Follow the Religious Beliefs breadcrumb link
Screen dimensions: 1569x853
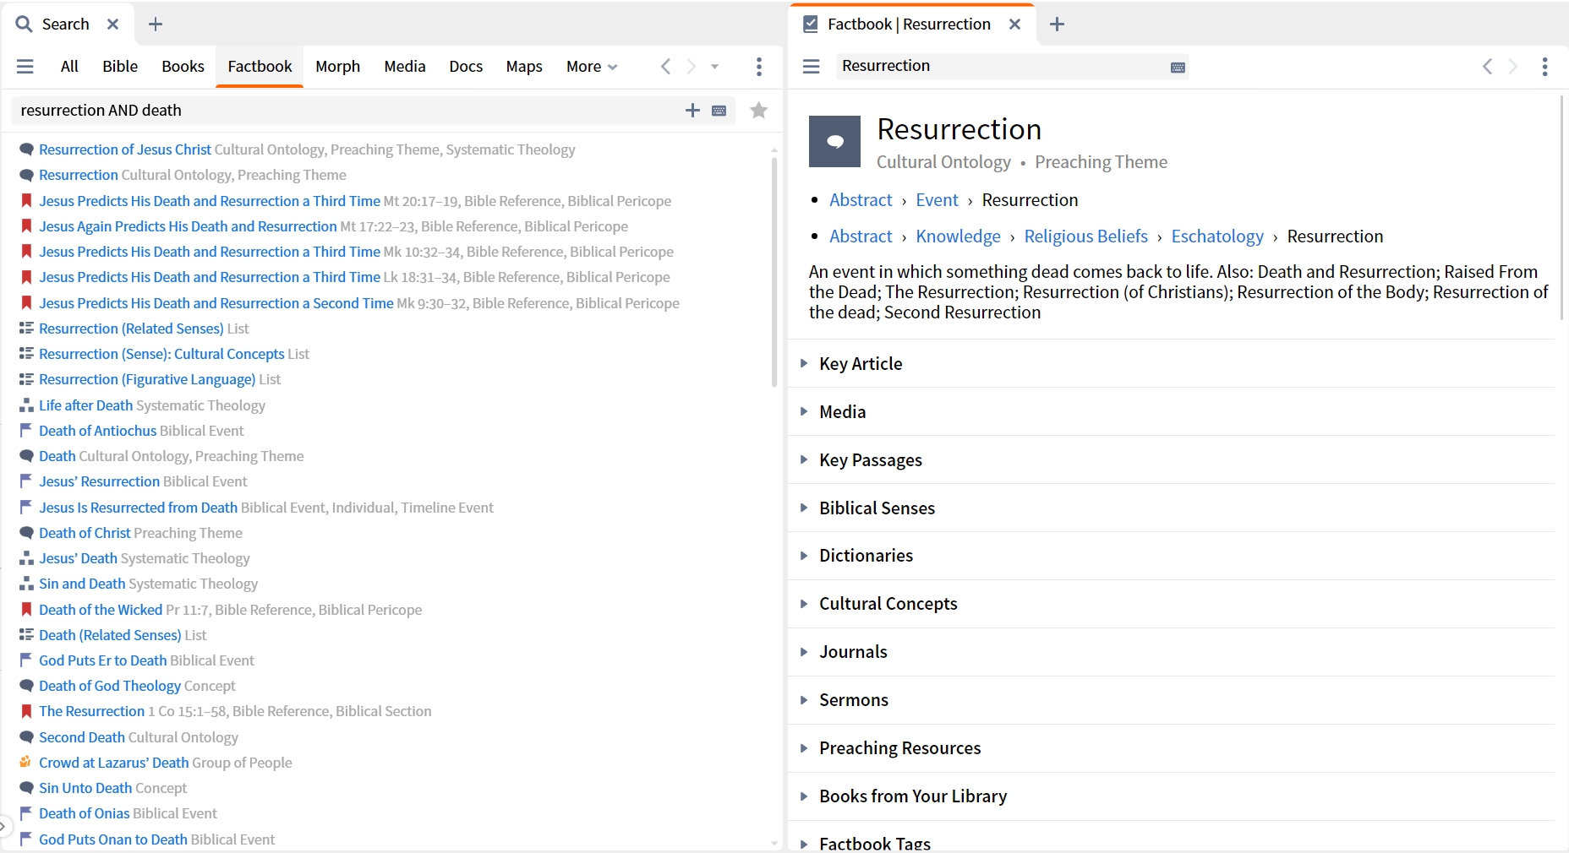pyautogui.click(x=1085, y=236)
